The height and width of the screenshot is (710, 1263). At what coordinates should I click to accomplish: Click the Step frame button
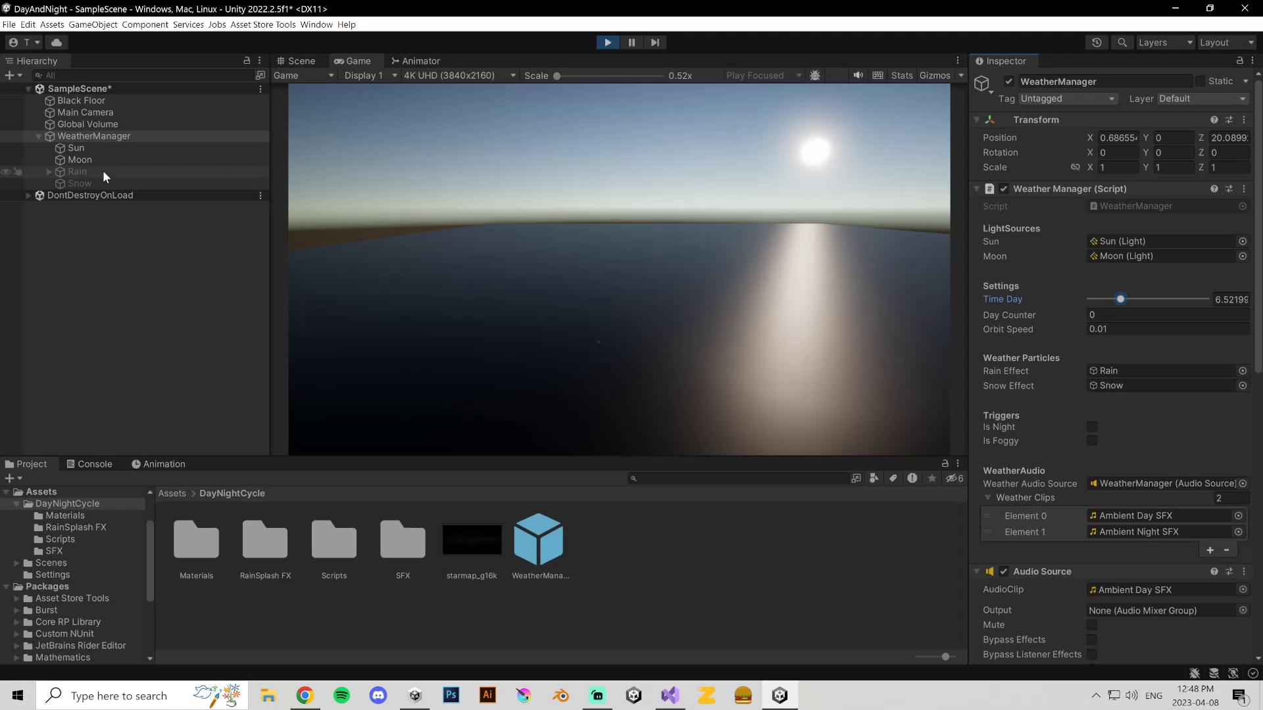tap(655, 42)
